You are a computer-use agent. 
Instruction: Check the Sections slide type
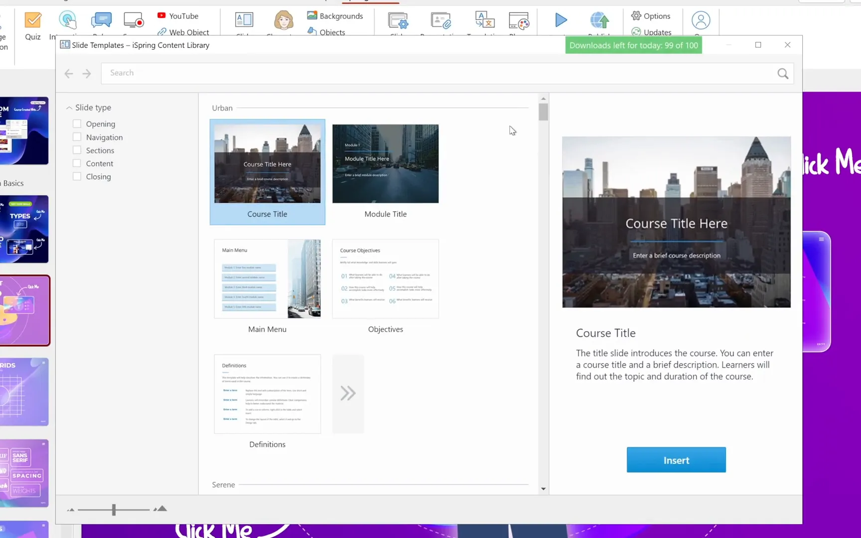[x=77, y=150]
